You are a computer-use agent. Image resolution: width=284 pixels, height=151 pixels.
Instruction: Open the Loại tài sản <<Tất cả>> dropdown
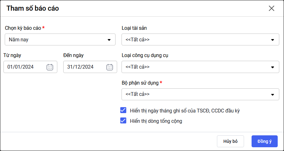coord(195,40)
